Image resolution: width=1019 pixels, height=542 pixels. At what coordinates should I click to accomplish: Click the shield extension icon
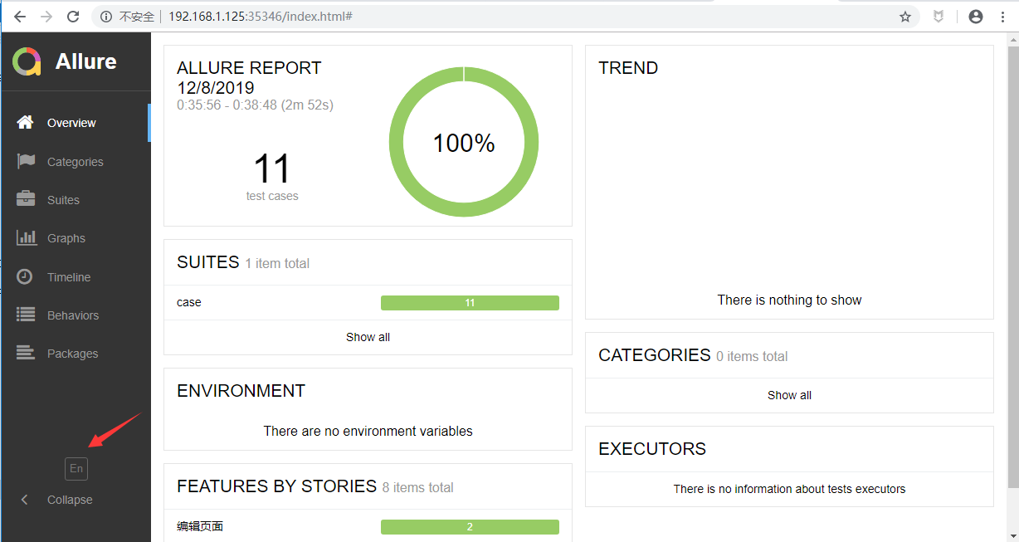click(x=939, y=17)
